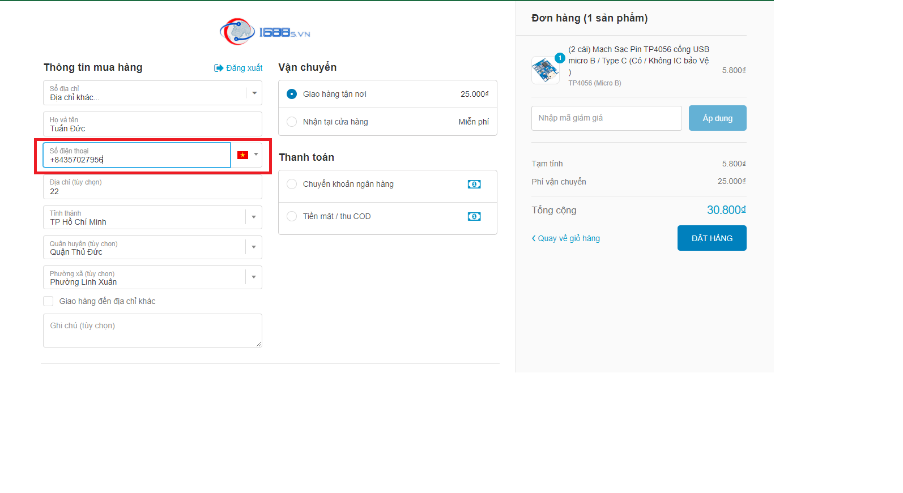The height and width of the screenshot is (493, 903).
Task: Click the bank transfer money icon
Action: click(474, 185)
